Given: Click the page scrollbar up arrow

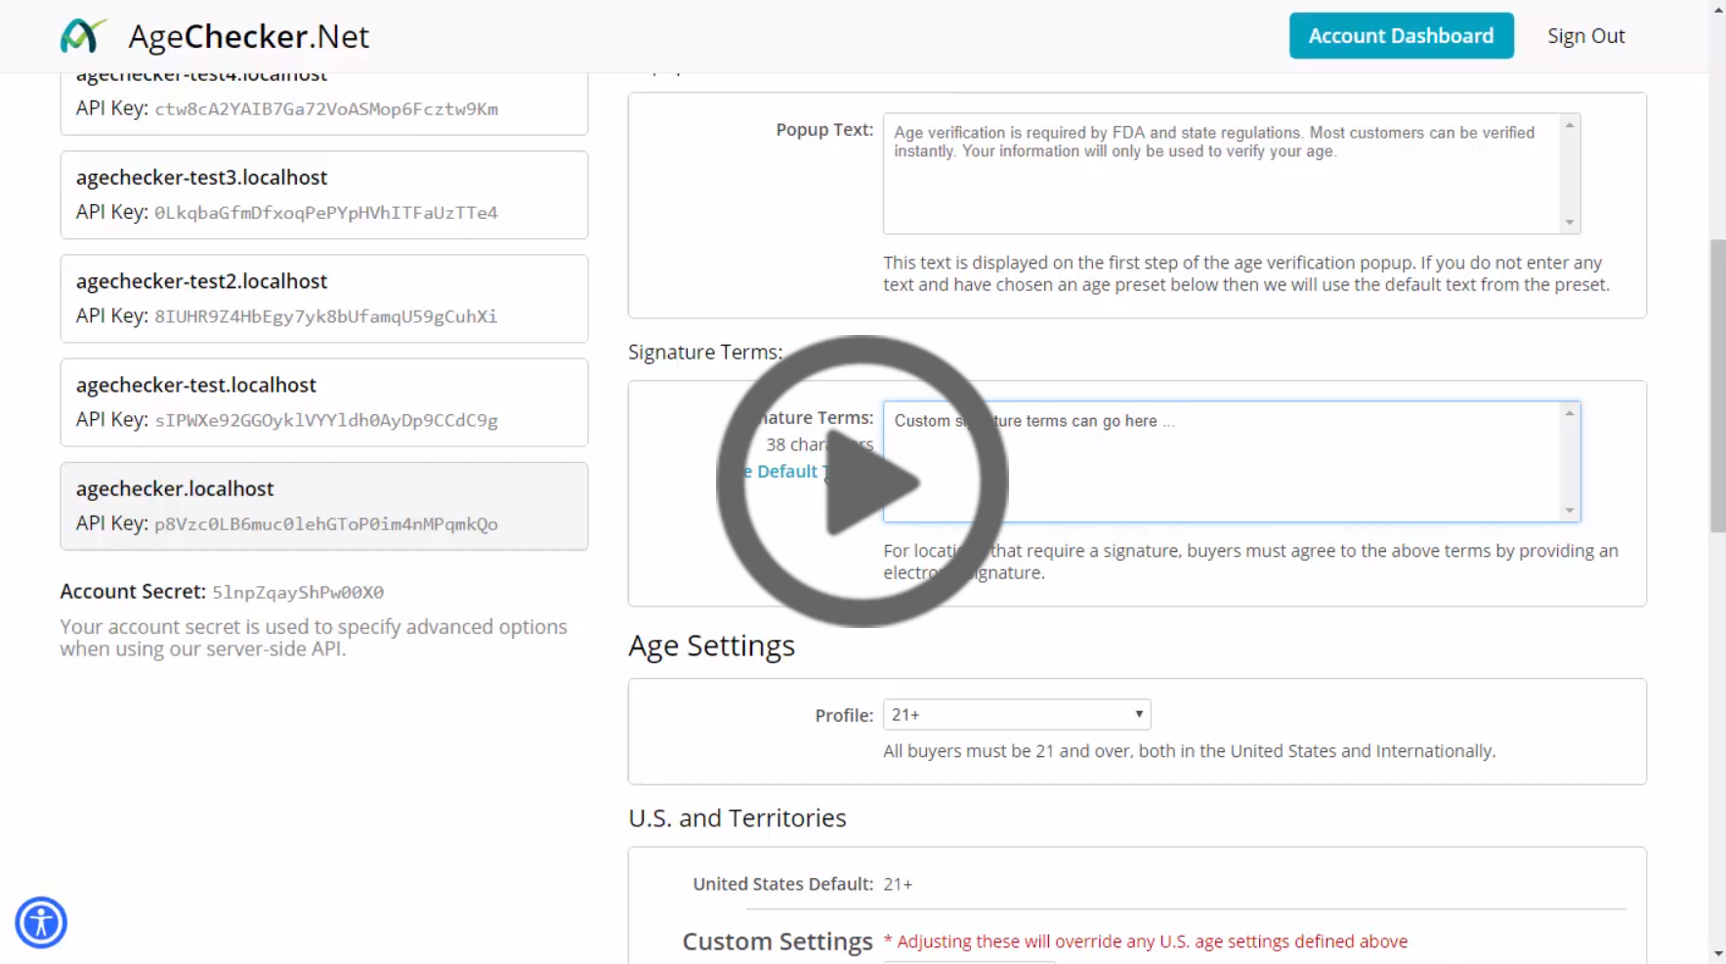Looking at the screenshot, I should click(1717, 9).
